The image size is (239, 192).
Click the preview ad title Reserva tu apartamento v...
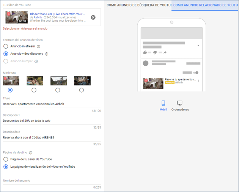[180, 79]
